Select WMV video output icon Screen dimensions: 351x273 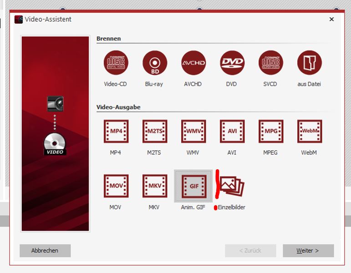193,131
